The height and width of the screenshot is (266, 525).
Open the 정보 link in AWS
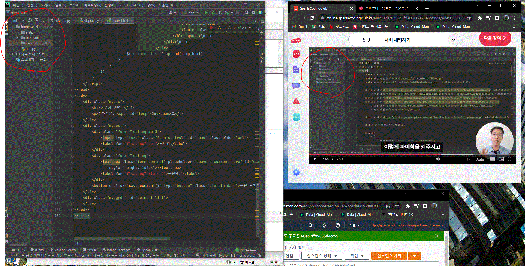point(301,247)
